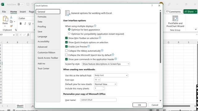The image size is (198, 111).
Task: Uncheck Show Mini Toolbar on selection
Action: pyautogui.click(x=67, y=38)
